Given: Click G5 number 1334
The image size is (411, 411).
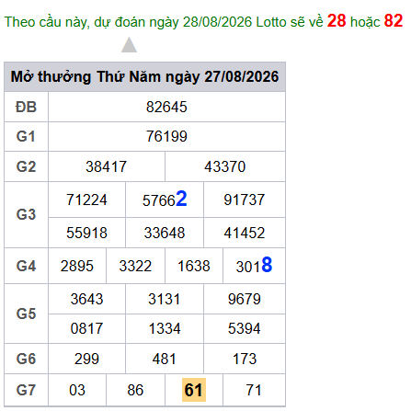Looking at the screenshot, I should [165, 328].
